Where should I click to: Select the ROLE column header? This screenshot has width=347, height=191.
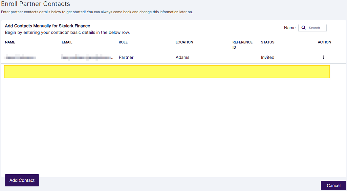tap(123, 42)
